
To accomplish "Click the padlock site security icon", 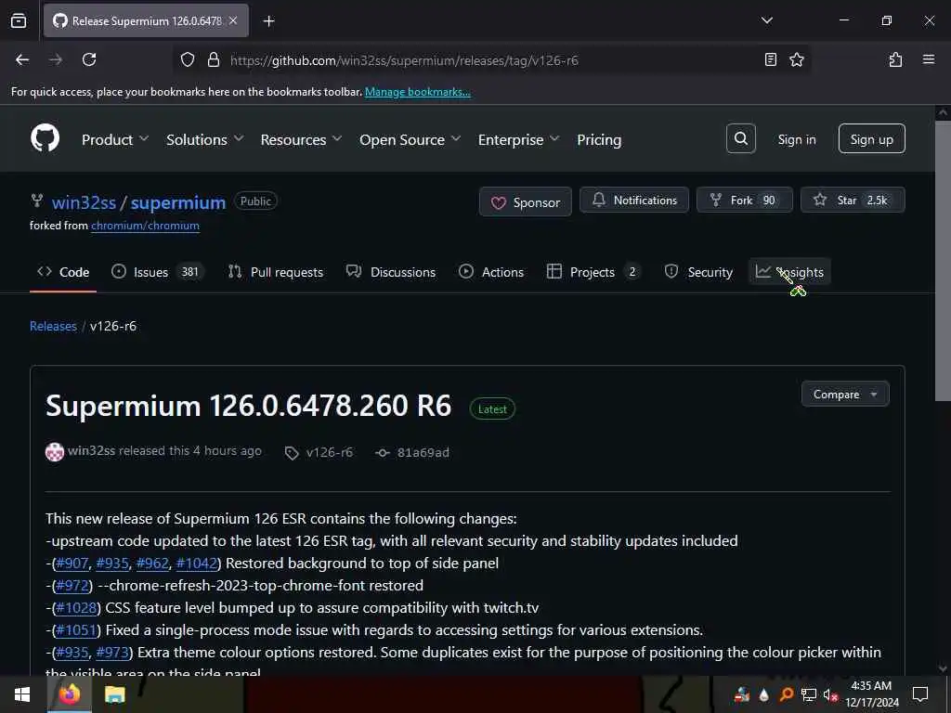I will click(x=213, y=59).
